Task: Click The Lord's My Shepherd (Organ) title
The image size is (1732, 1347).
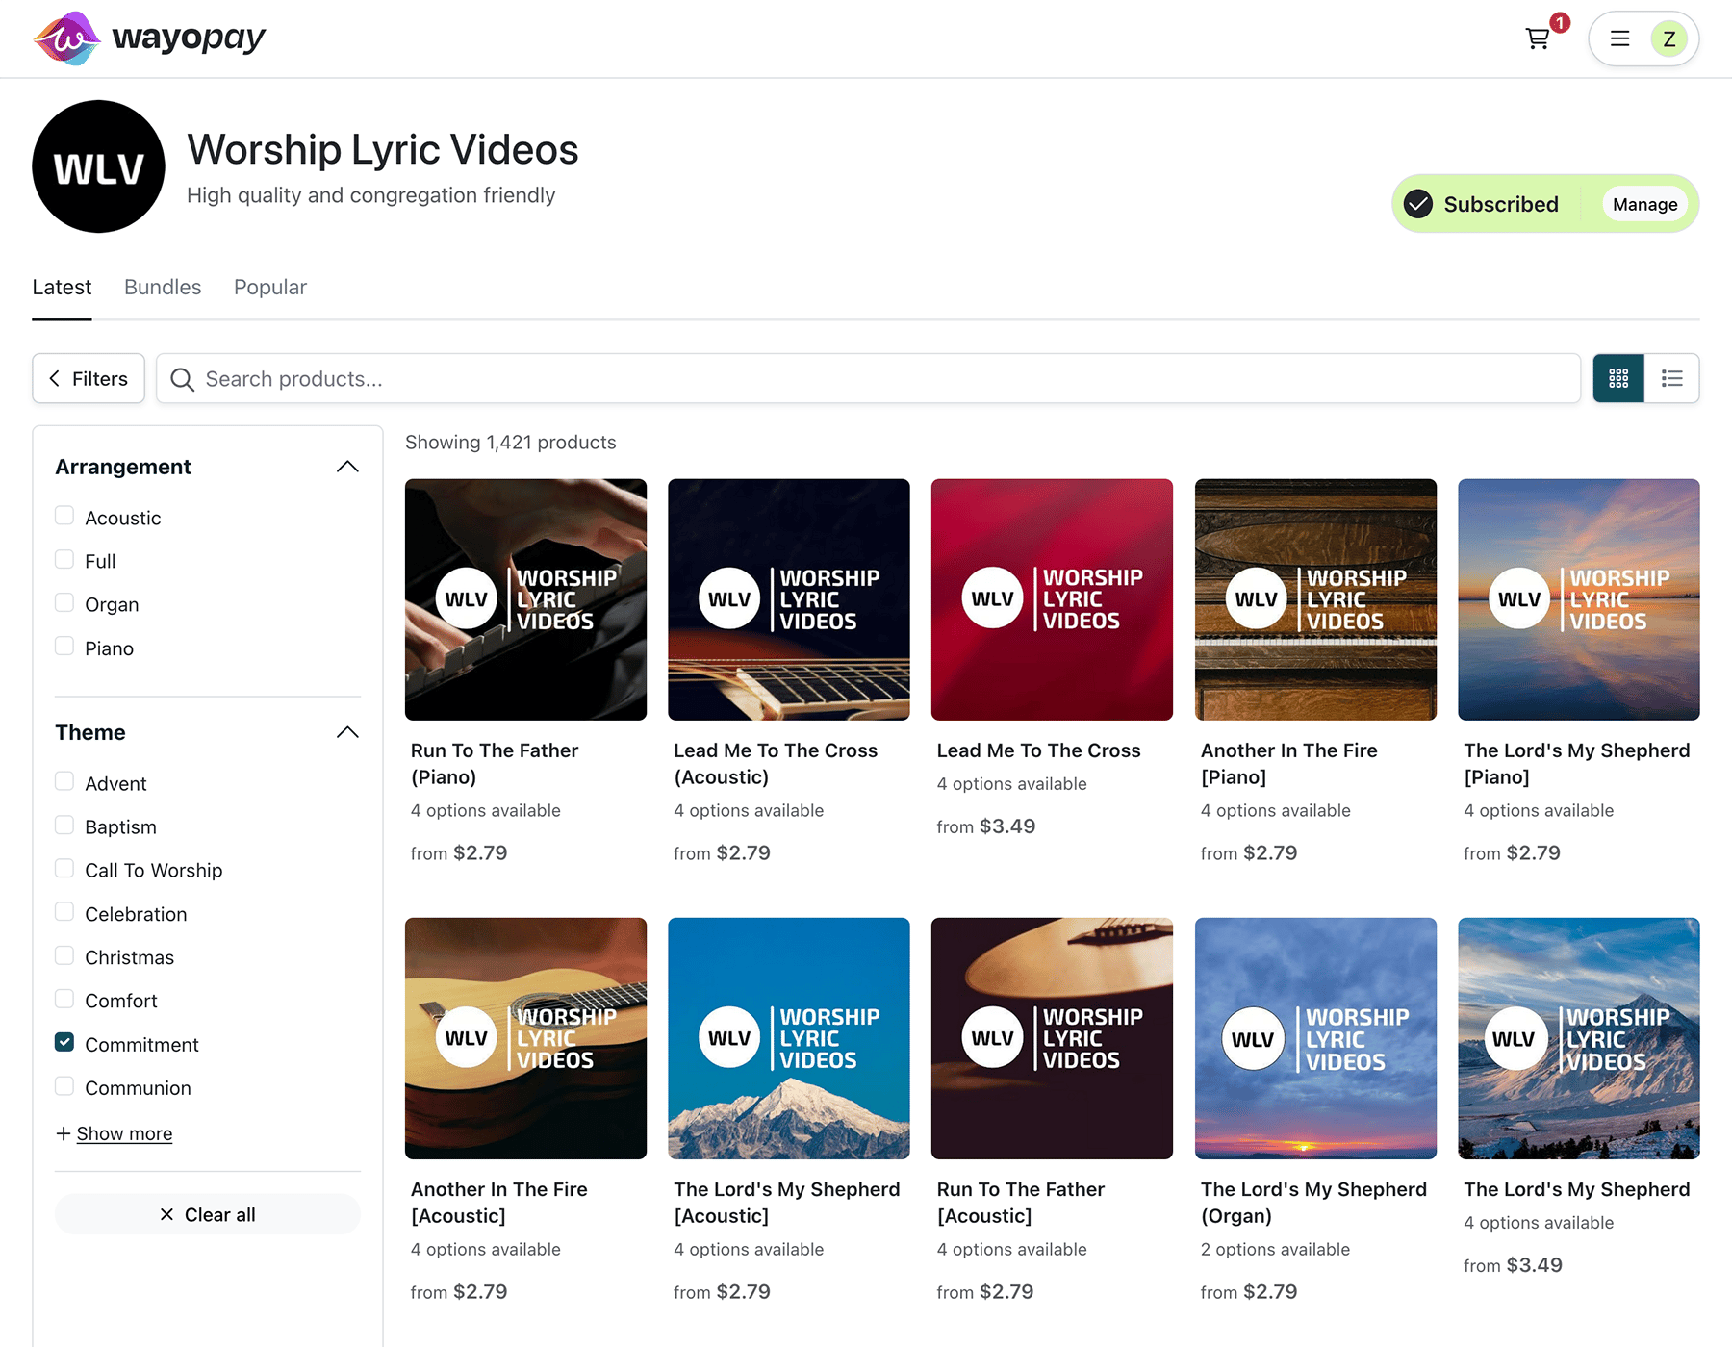Action: 1313,1203
